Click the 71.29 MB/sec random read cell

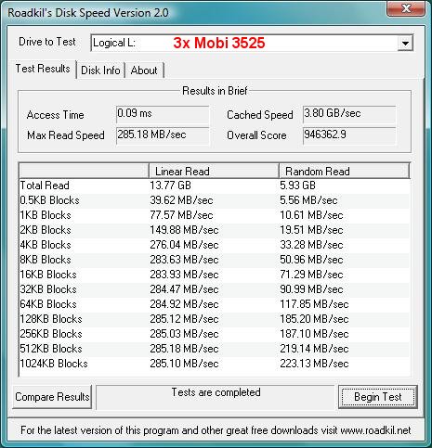point(311,275)
